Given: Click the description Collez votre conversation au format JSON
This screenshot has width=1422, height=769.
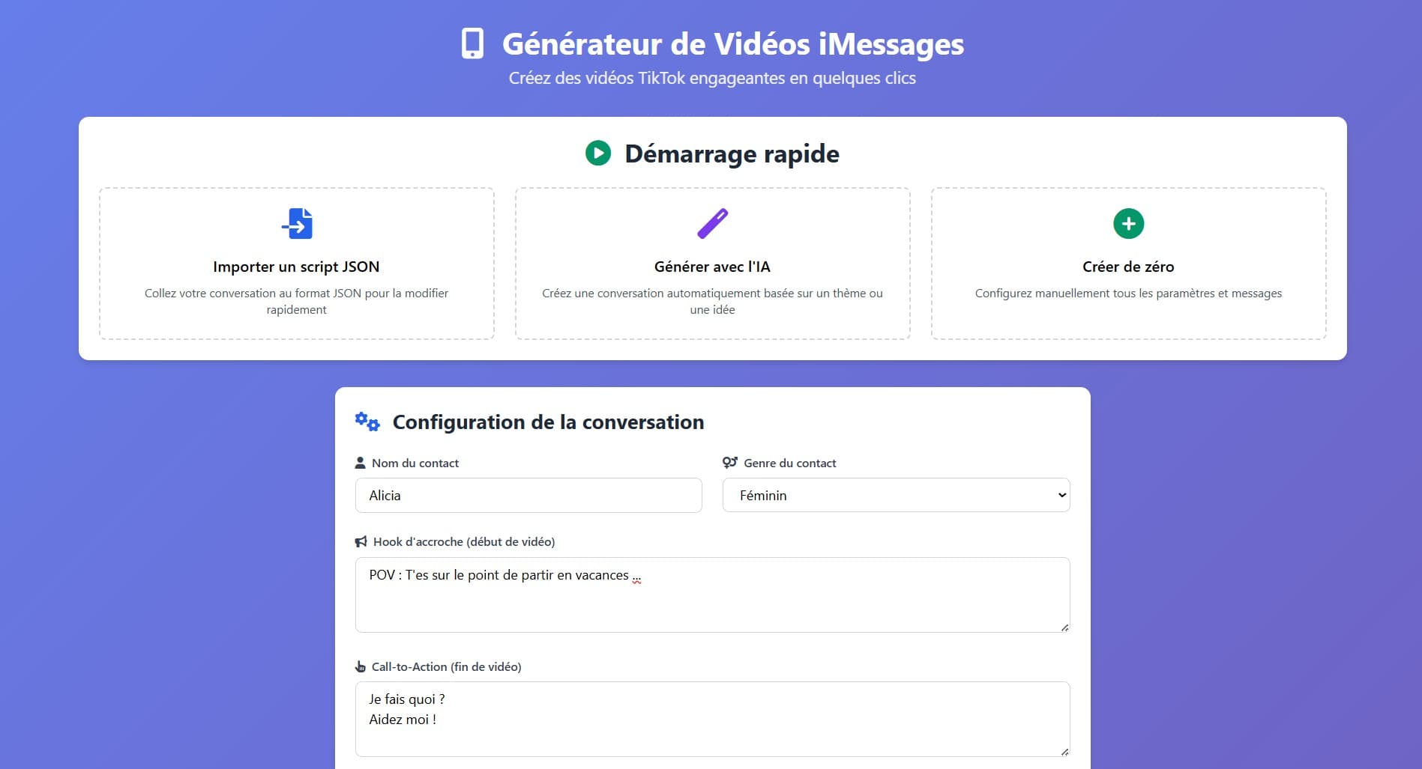Looking at the screenshot, I should pyautogui.click(x=297, y=301).
